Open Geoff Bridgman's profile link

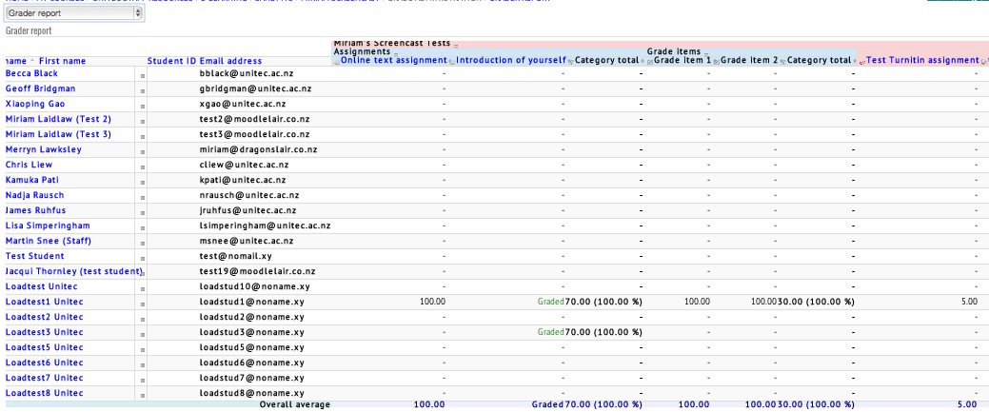[x=41, y=89]
